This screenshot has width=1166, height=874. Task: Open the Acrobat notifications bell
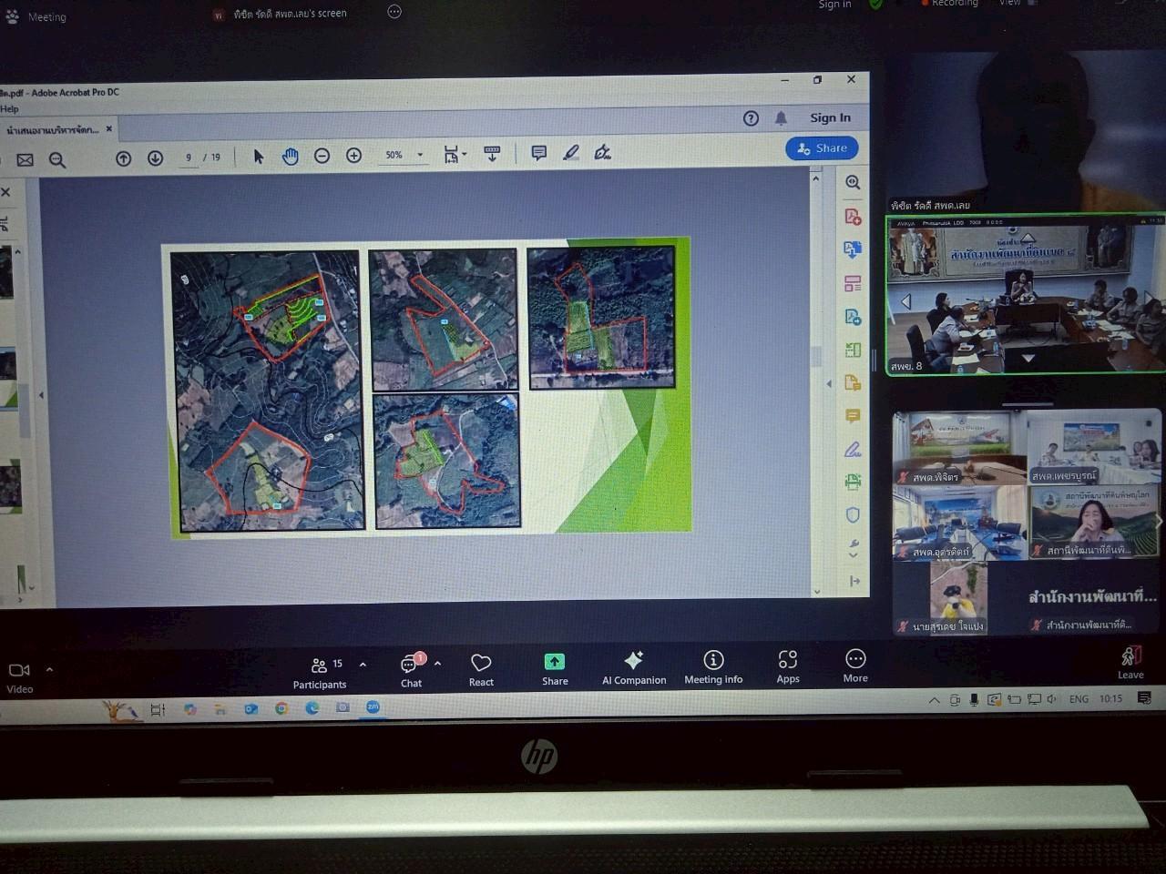(x=781, y=118)
